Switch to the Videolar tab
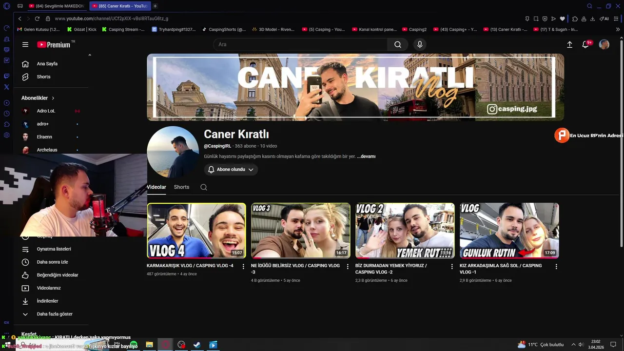The image size is (624, 351). pyautogui.click(x=156, y=187)
